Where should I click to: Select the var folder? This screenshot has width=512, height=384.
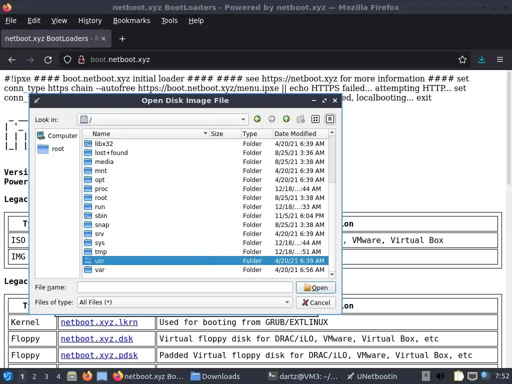205,269
